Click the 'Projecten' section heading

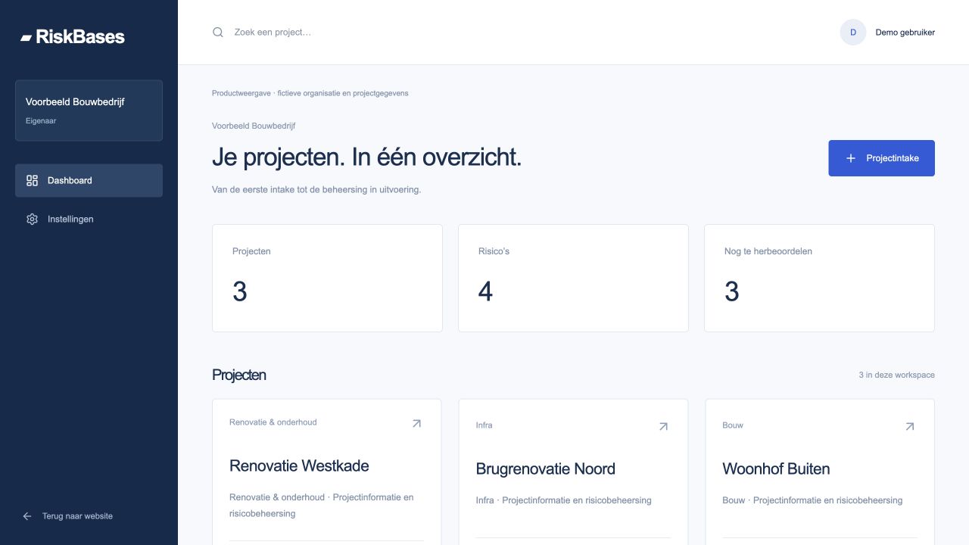(239, 375)
